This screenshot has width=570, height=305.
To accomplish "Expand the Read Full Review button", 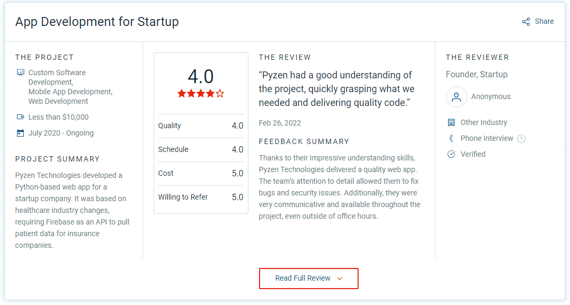I will [309, 279].
